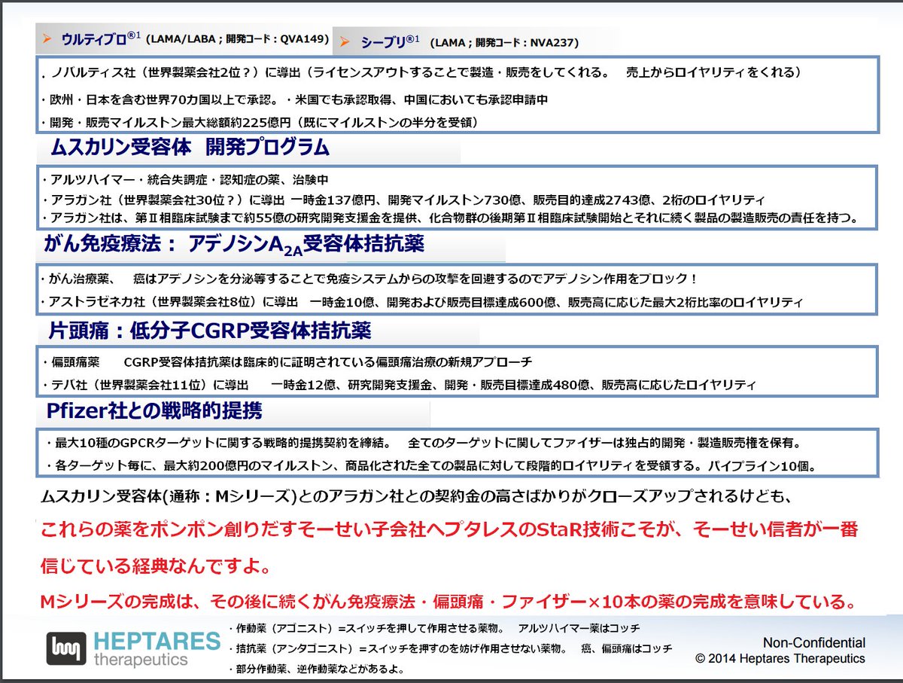Viewport: 903px width, 683px height.
Task: Click the アストラゼネカ社 一時金10億 line
Action: coord(421,302)
